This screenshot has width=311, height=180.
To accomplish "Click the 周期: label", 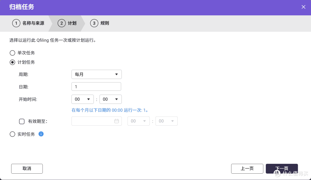I will click(x=24, y=74).
